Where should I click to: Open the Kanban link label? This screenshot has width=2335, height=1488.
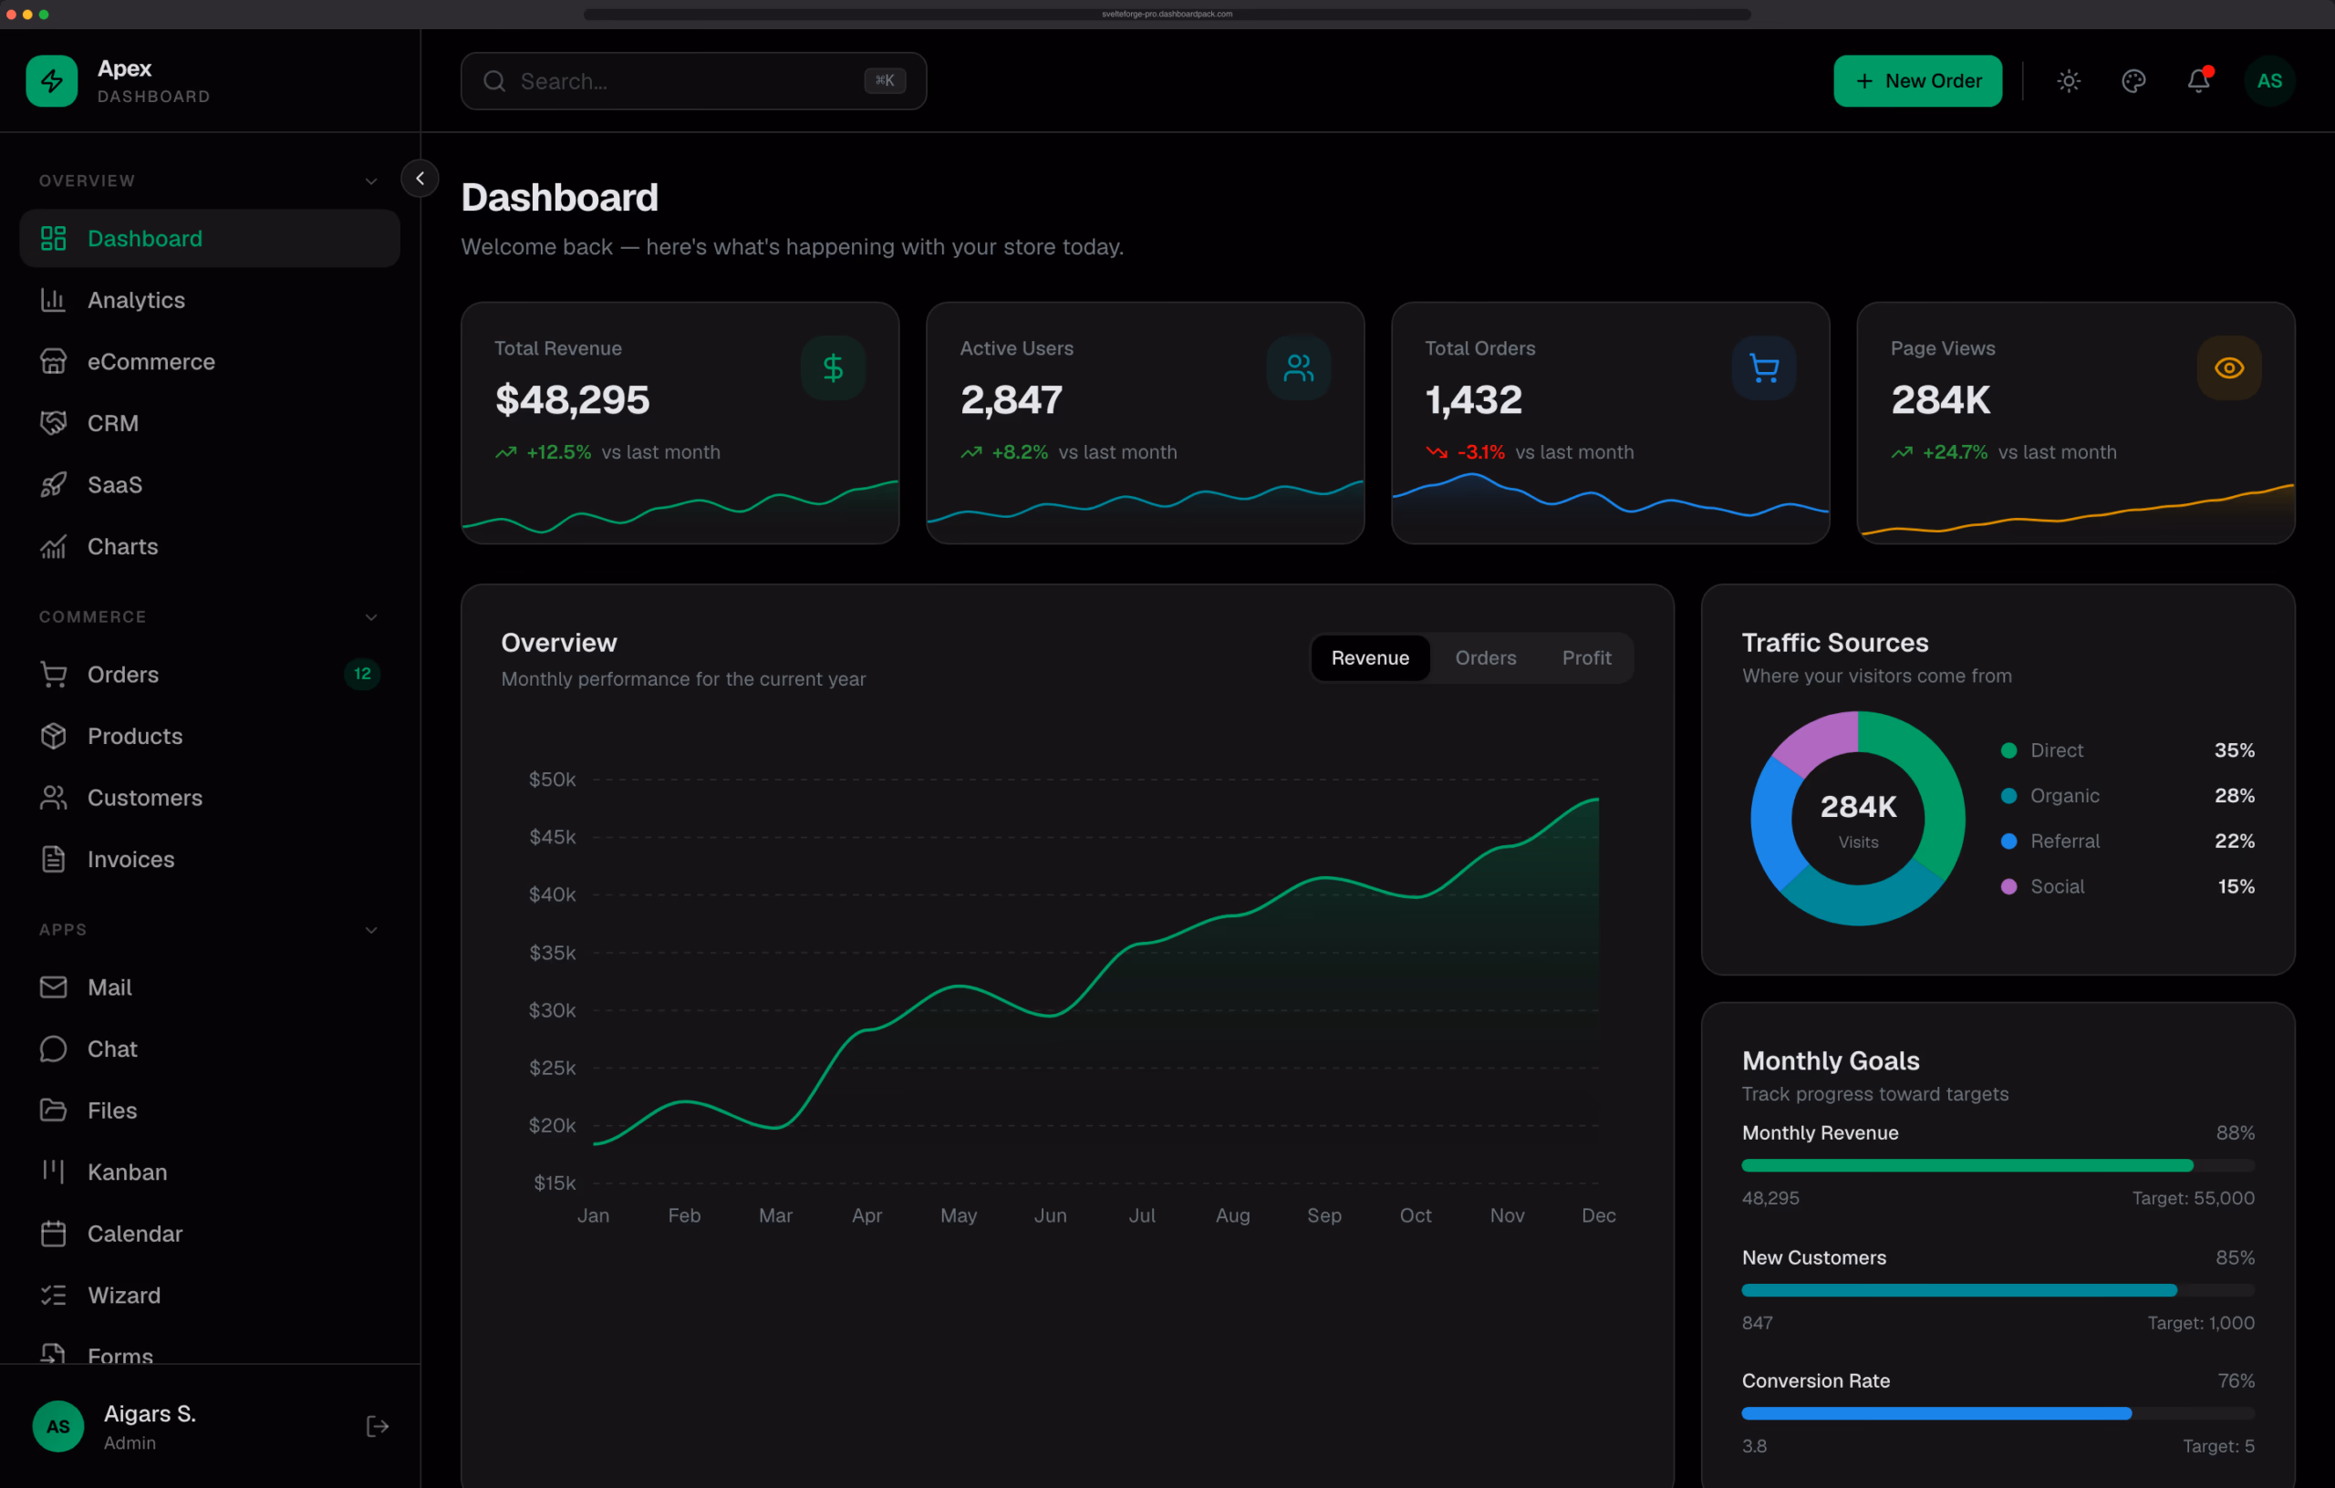click(127, 1173)
